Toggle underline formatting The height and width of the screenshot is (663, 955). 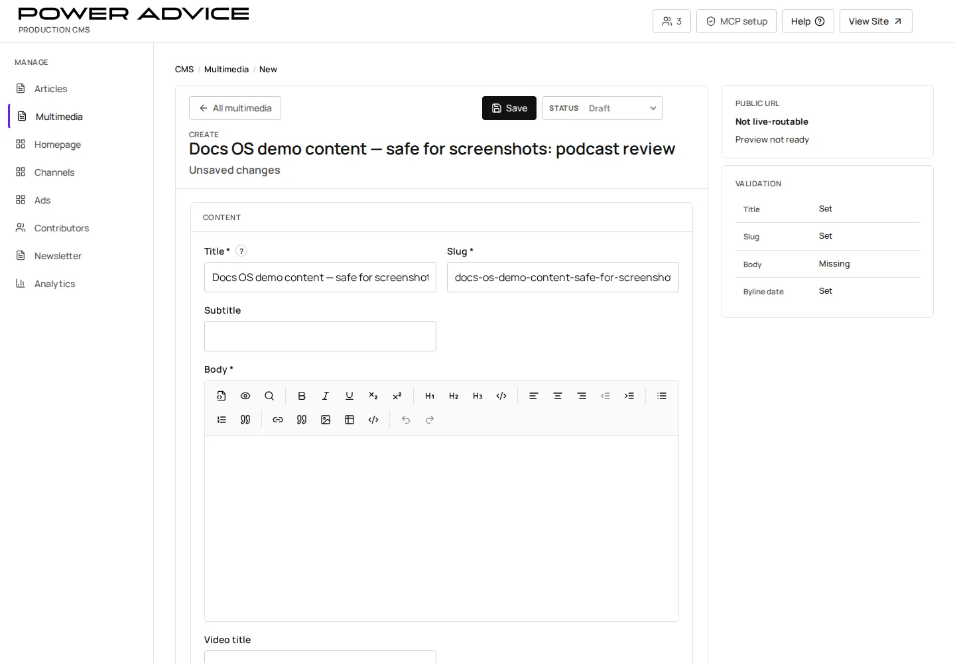[350, 396]
